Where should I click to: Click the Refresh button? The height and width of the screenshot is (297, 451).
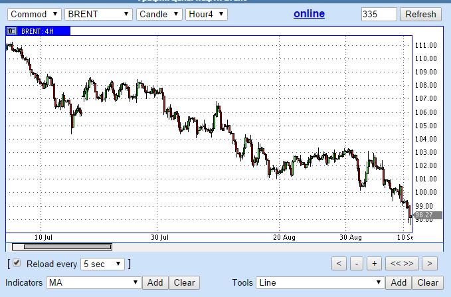pos(420,14)
